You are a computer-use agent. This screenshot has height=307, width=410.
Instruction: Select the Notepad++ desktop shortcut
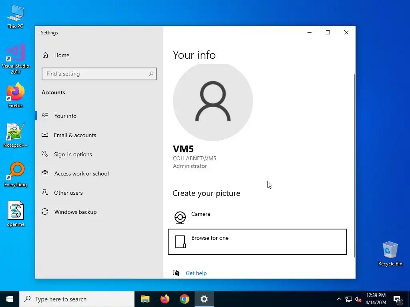click(16, 135)
